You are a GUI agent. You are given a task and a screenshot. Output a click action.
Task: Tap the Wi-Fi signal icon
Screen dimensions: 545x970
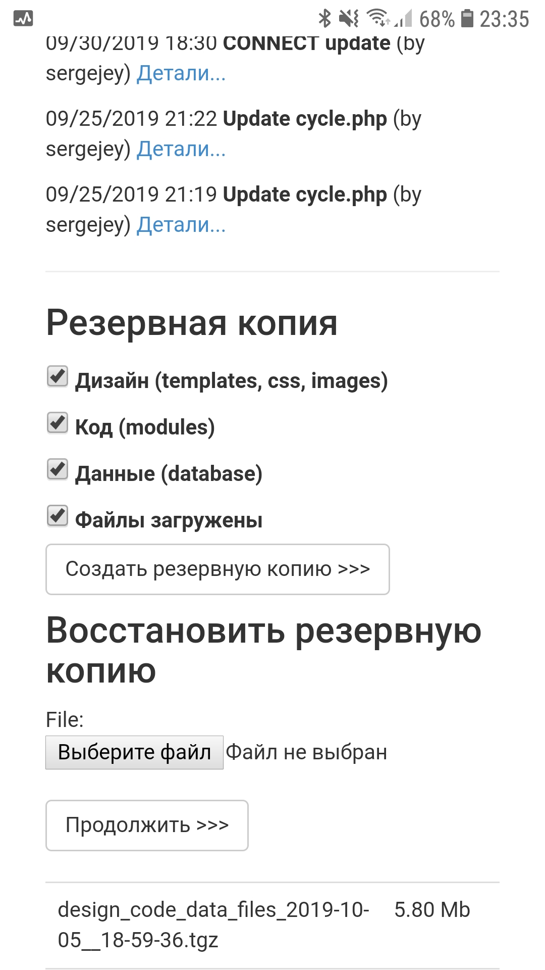[377, 14]
